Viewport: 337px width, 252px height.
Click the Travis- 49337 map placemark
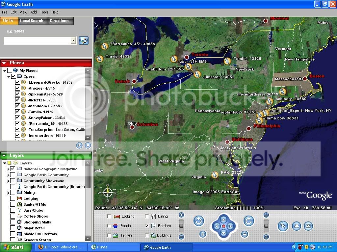coord(100,58)
